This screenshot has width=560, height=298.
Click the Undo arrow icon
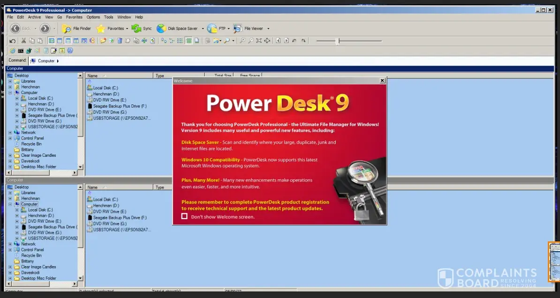[x=13, y=41]
